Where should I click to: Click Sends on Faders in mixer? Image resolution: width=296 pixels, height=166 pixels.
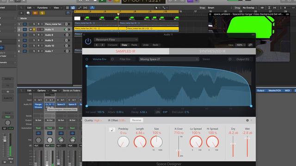tap(72, 90)
